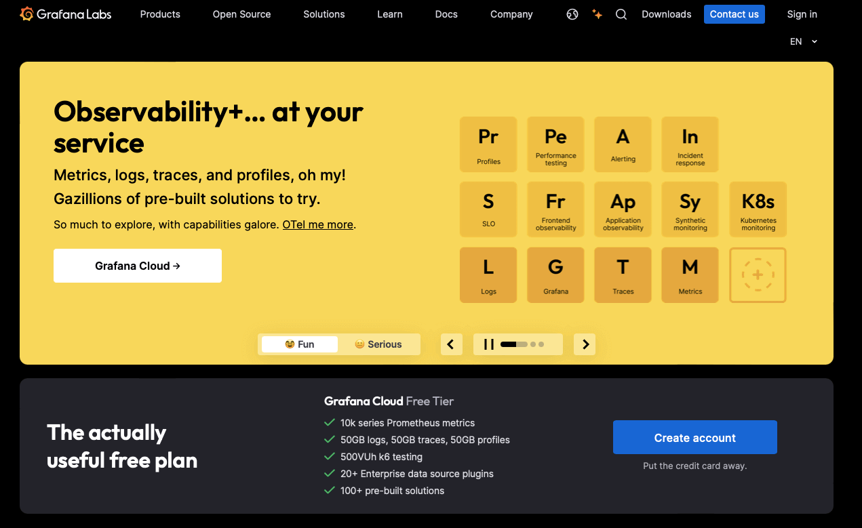Click the Create account button
Screen dimensions: 862x528
694,437
